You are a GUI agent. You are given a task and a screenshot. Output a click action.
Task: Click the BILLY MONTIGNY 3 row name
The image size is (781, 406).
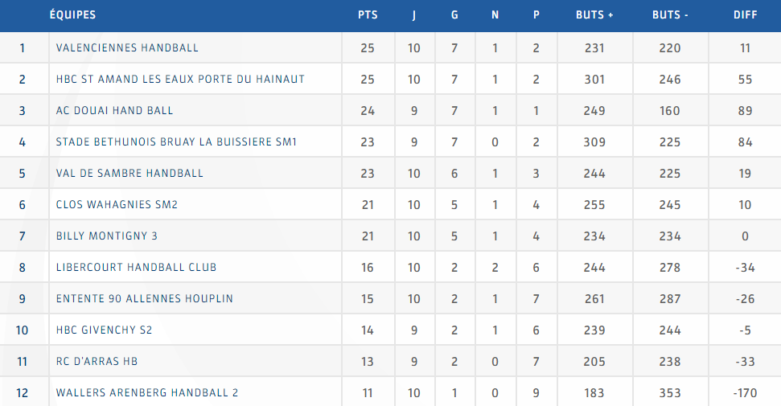pos(107,236)
